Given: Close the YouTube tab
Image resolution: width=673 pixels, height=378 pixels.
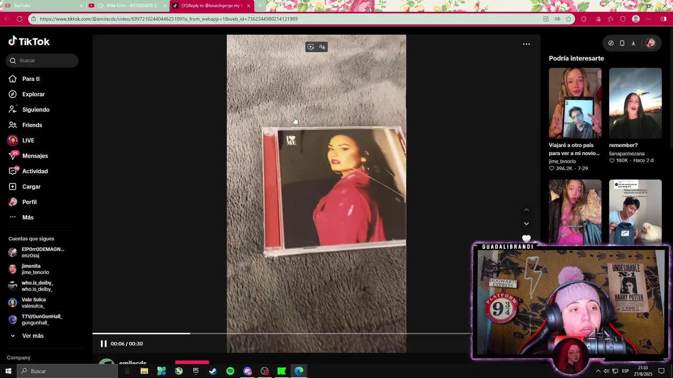Looking at the screenshot, I should click(81, 5).
